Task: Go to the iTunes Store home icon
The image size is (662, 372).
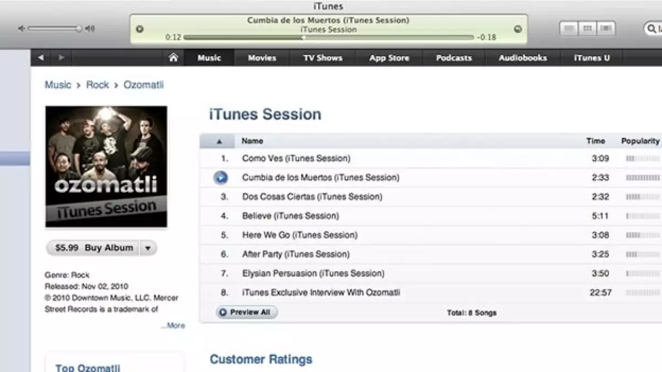Action: click(x=173, y=57)
